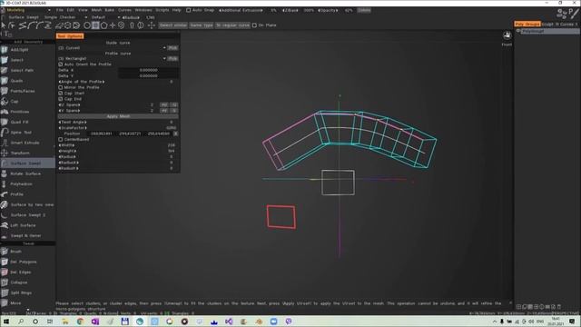The width and height of the screenshot is (581, 327).
Task: Select the circle draw mode in toolbar
Action: tap(87, 25)
